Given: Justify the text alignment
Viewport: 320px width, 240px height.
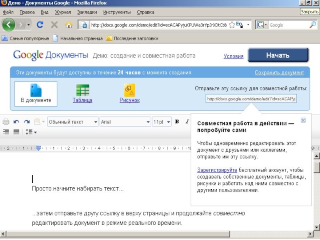Looking at the screenshot, I should pos(16,132).
